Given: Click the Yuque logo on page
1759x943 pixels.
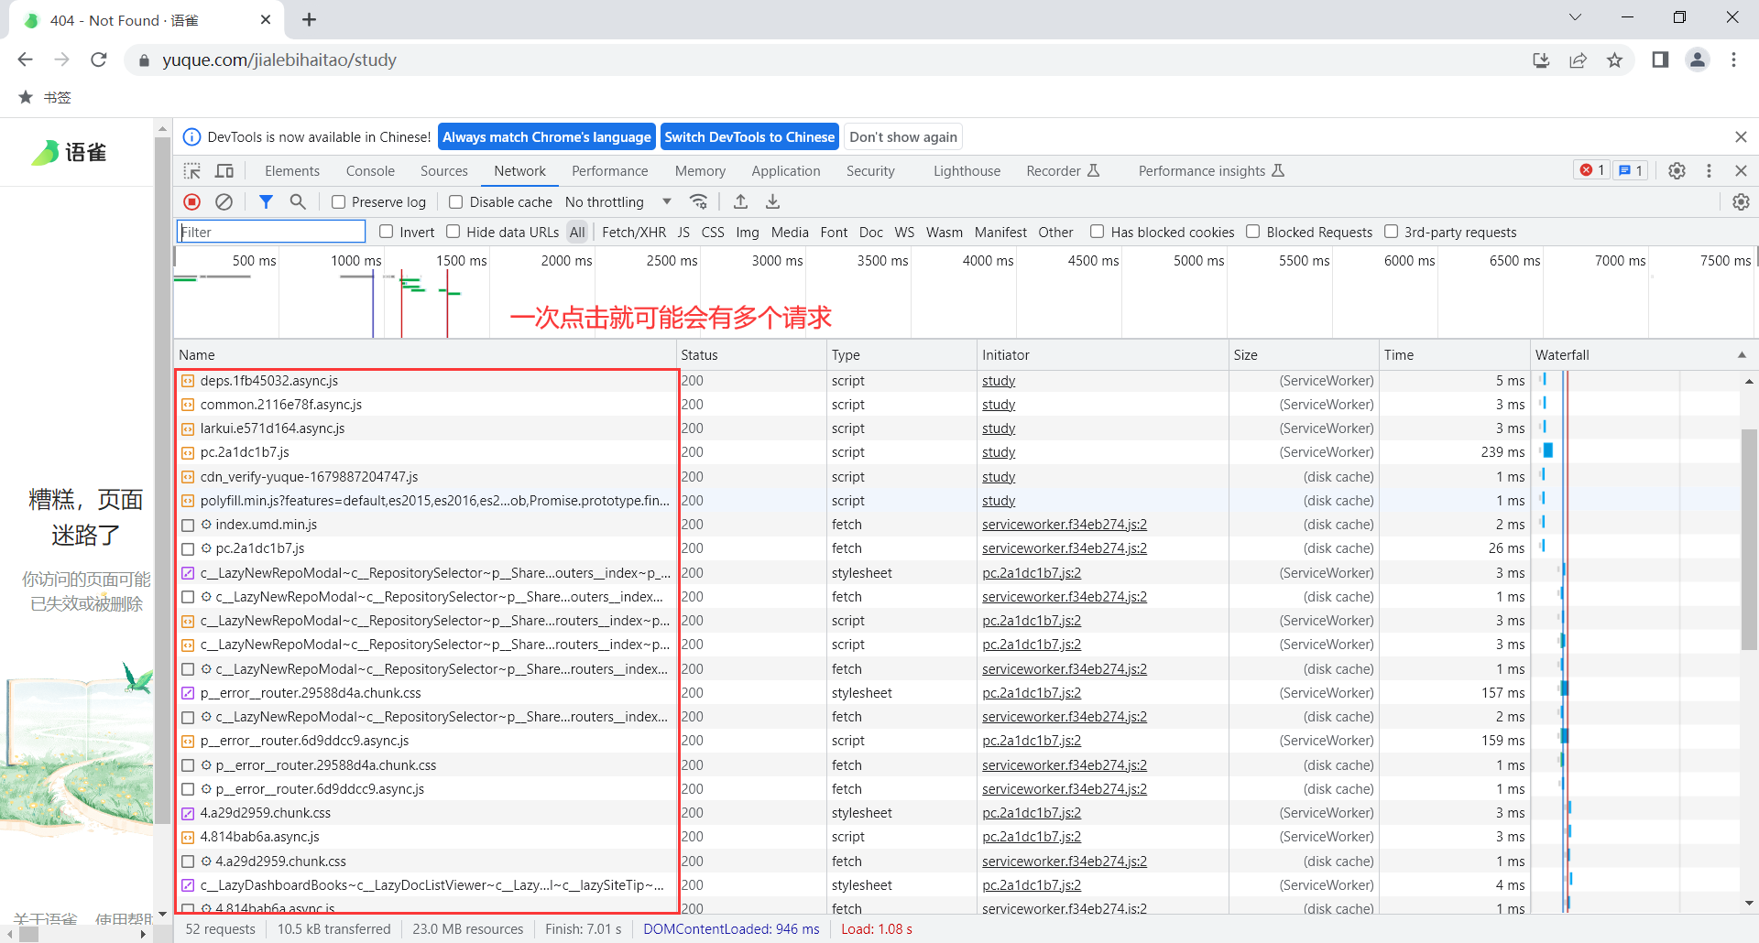Looking at the screenshot, I should (69, 153).
